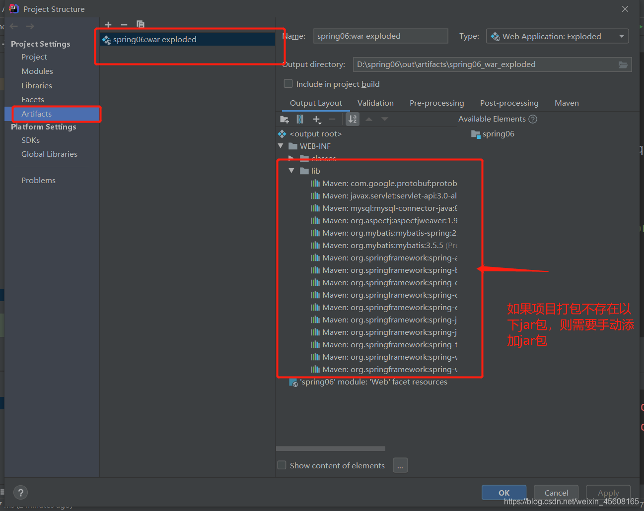Create a directory in Output Layout
Viewport: 644px width, 511px height.
(x=285, y=119)
